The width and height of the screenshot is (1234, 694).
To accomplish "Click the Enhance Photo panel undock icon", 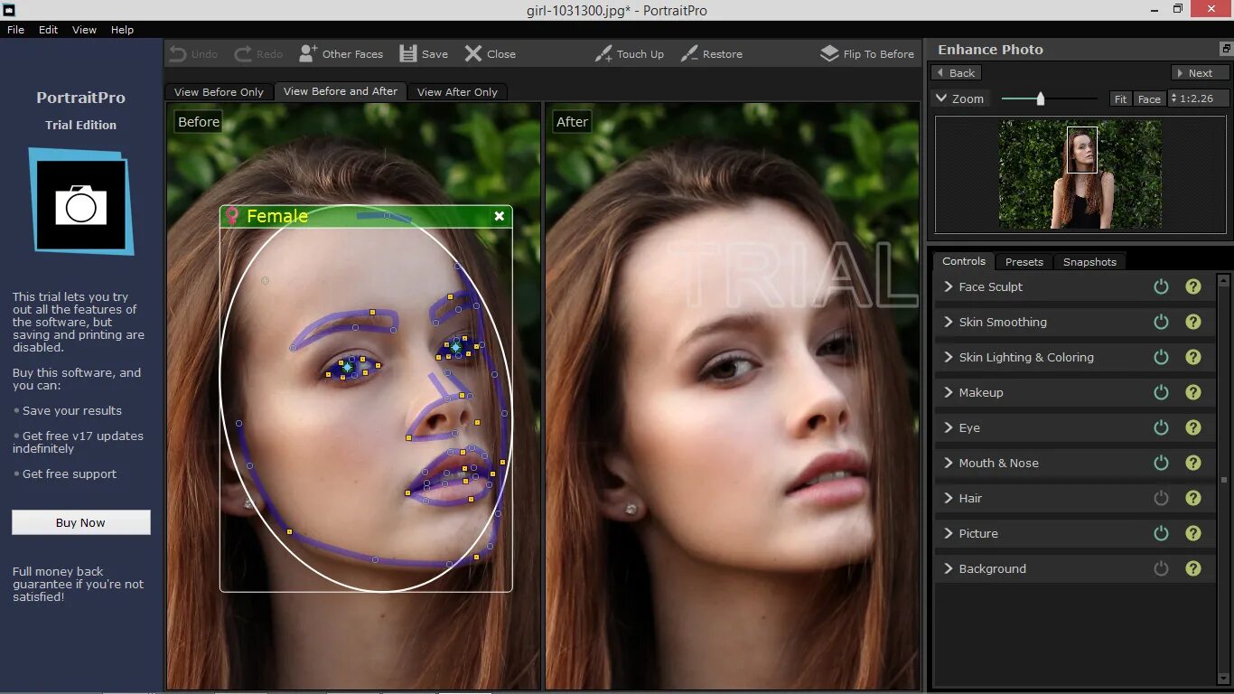I will tap(1226, 49).
